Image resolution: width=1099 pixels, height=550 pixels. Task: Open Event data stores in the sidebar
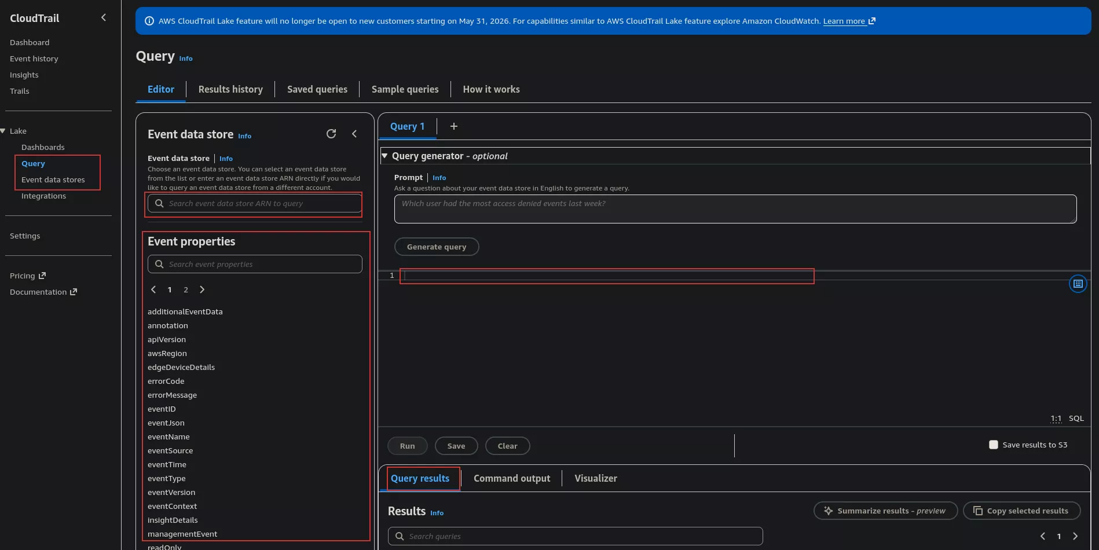tap(53, 179)
